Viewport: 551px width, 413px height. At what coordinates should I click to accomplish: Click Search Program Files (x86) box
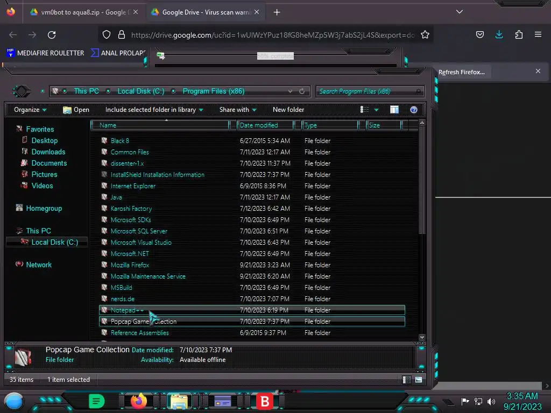[x=370, y=91]
